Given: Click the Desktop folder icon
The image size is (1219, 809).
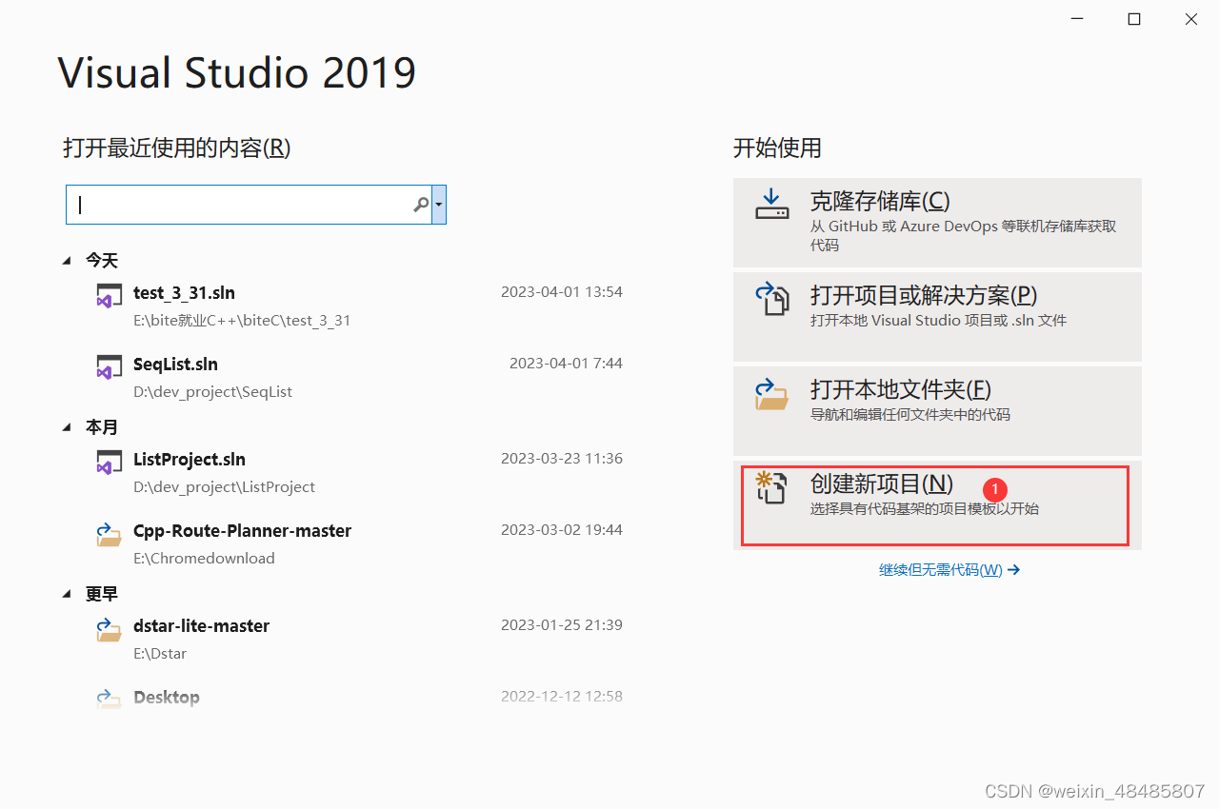Looking at the screenshot, I should click(109, 700).
